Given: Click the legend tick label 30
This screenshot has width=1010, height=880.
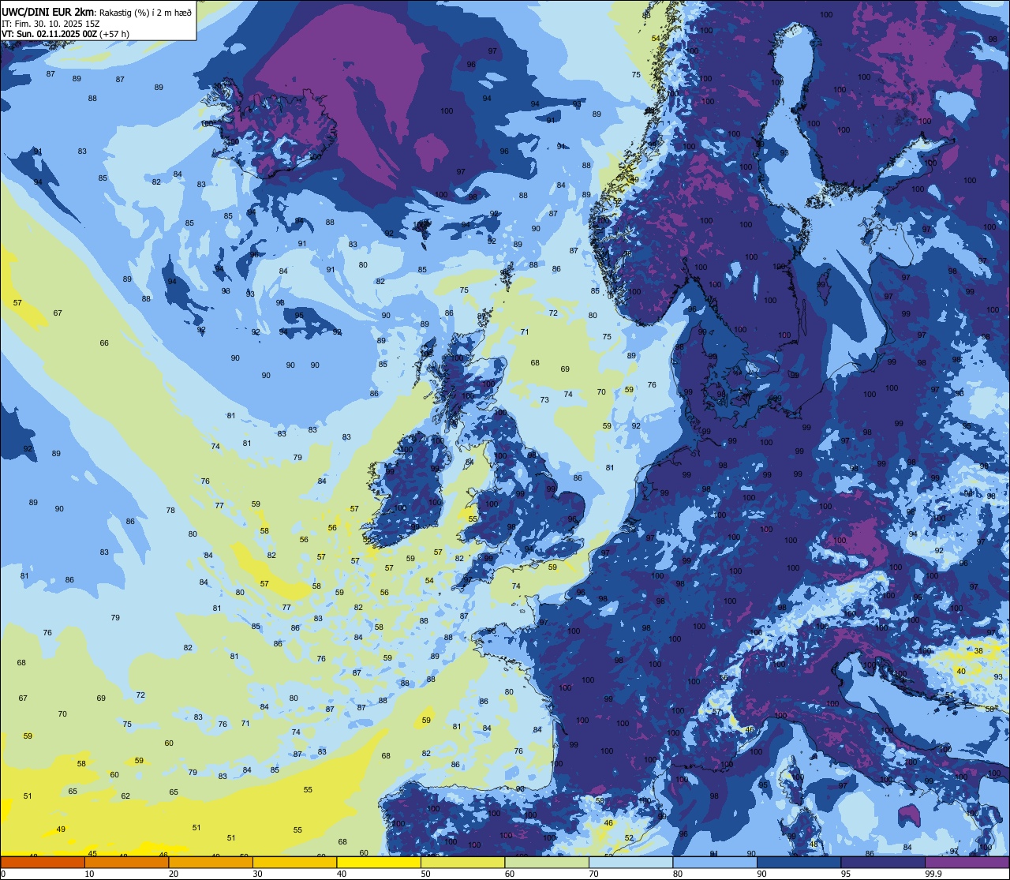Looking at the screenshot, I should 257,874.
